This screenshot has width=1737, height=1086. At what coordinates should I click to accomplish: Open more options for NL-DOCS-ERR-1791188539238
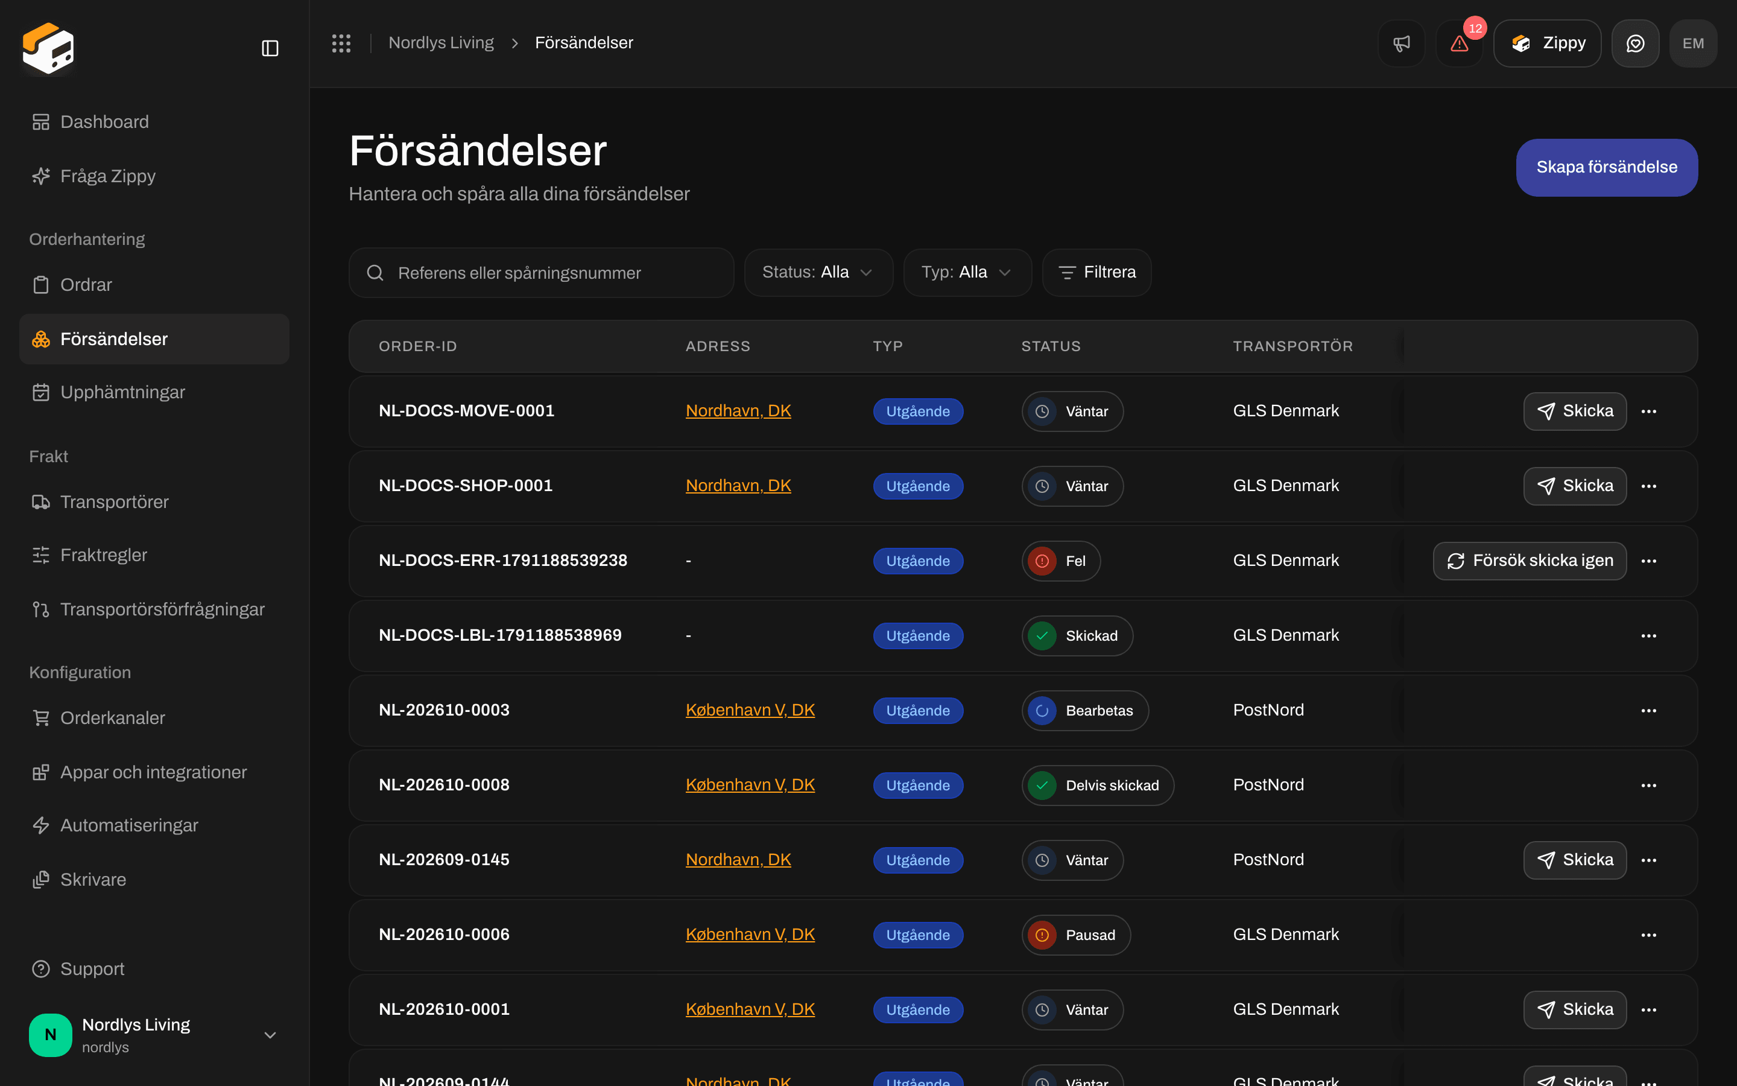click(1649, 561)
